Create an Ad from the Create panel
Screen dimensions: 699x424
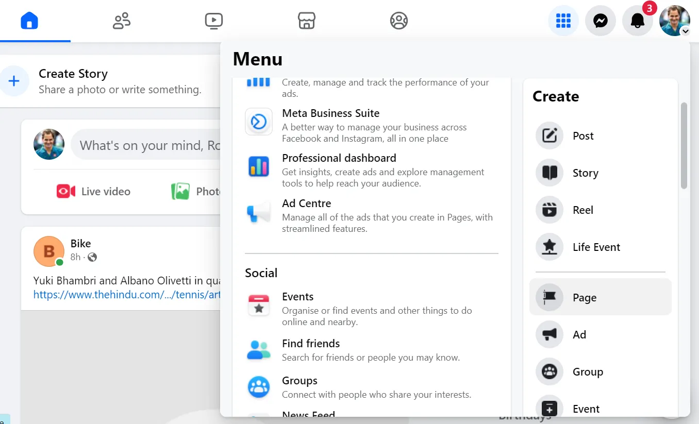579,334
